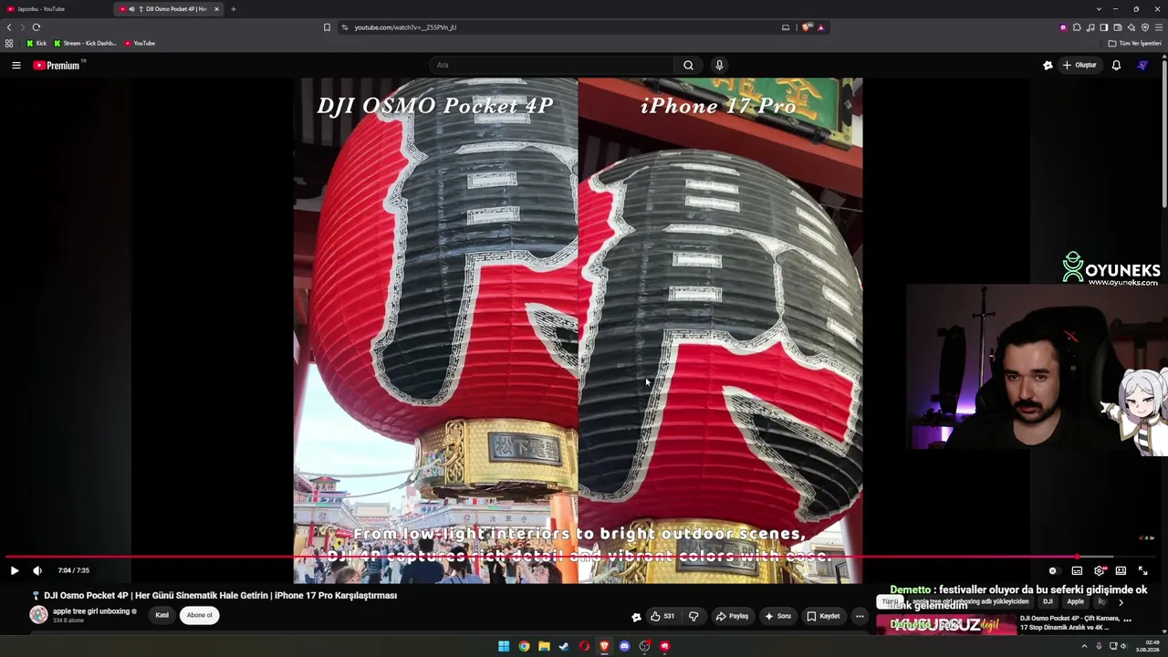Image resolution: width=1168 pixels, height=657 pixels.
Task: Open the Oluştur create menu
Action: pyautogui.click(x=1079, y=65)
